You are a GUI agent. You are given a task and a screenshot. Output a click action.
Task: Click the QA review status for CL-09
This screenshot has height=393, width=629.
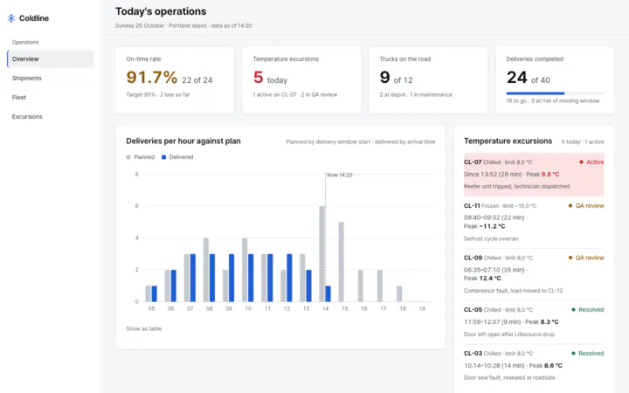(x=586, y=258)
